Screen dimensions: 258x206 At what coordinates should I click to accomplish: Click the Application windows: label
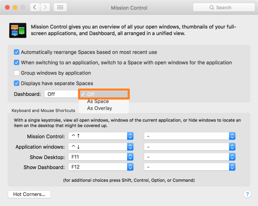(40, 147)
